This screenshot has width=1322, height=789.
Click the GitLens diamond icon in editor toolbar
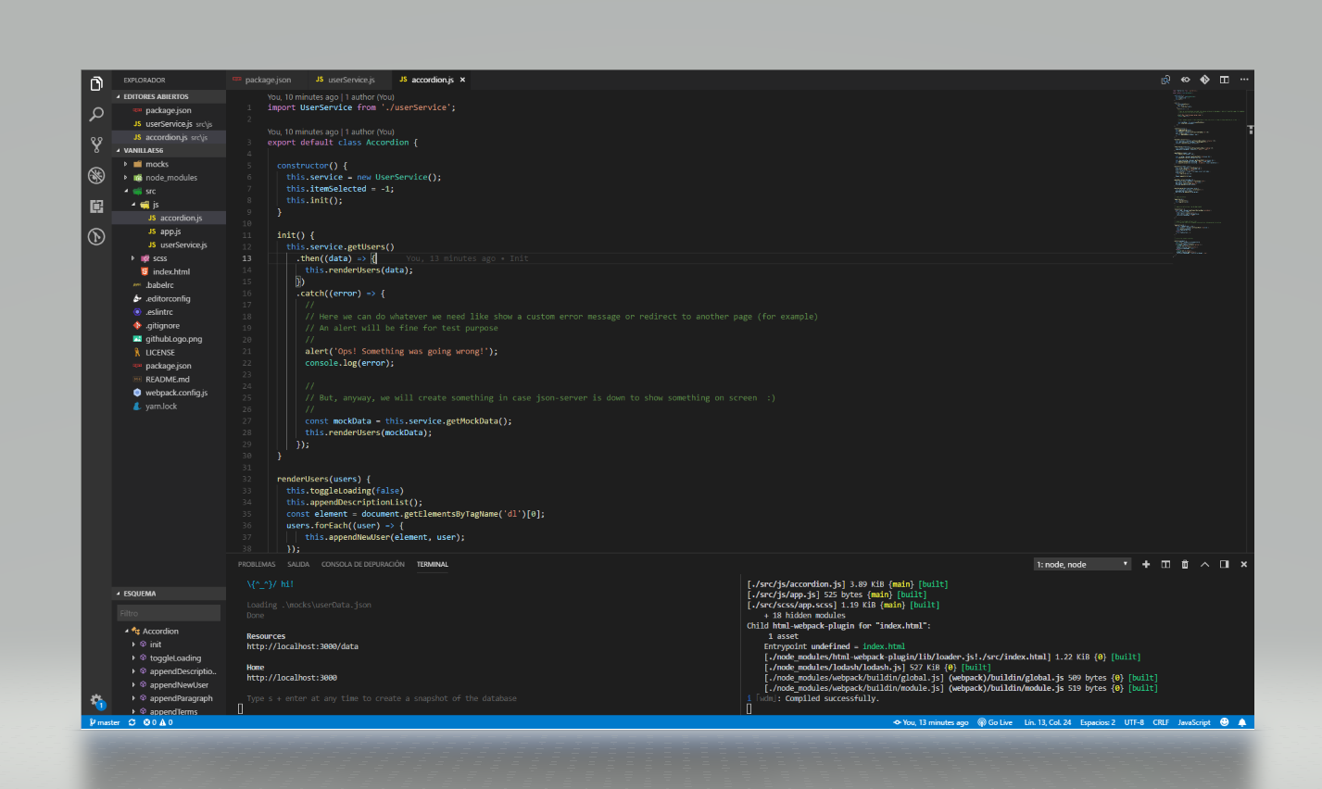click(1204, 80)
